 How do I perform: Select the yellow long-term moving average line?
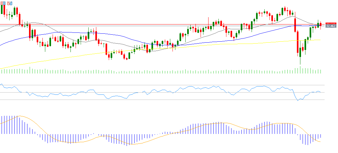tap(64, 58)
